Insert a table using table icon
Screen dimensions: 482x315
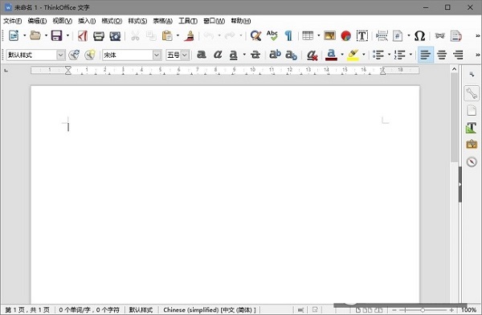pos(308,35)
